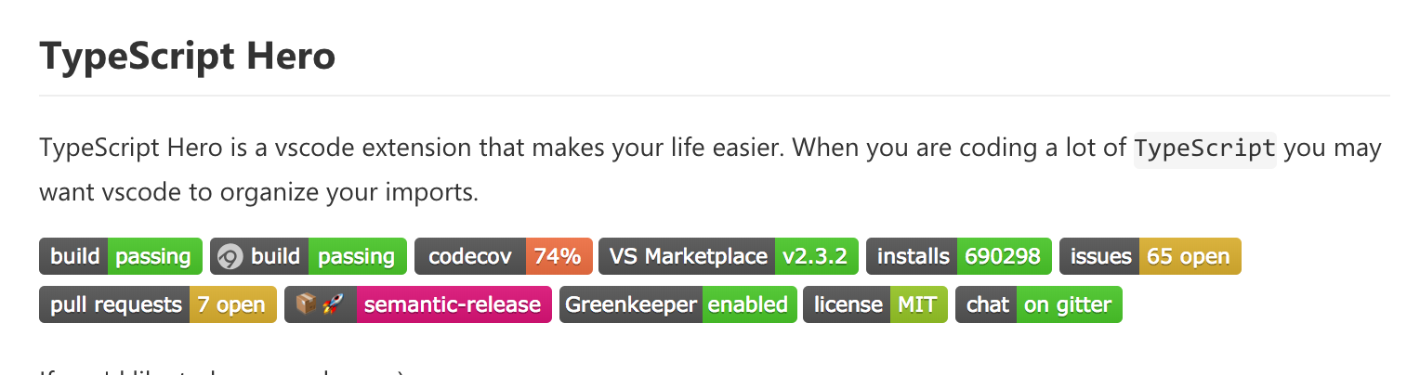The image size is (1420, 375).
Task: Click the package box emoji icon
Action: [304, 304]
